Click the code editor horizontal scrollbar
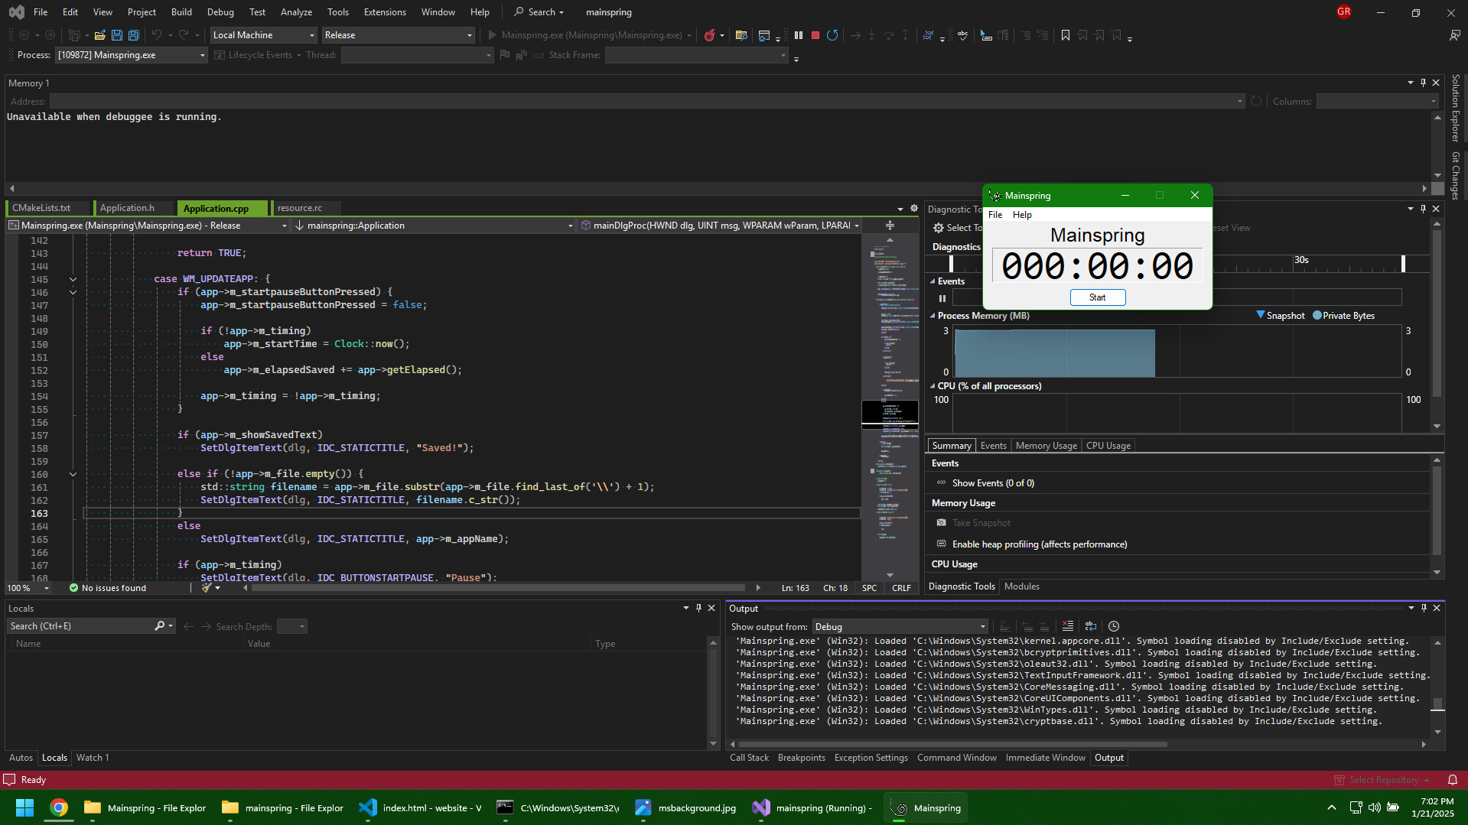1468x825 pixels. 497,588
